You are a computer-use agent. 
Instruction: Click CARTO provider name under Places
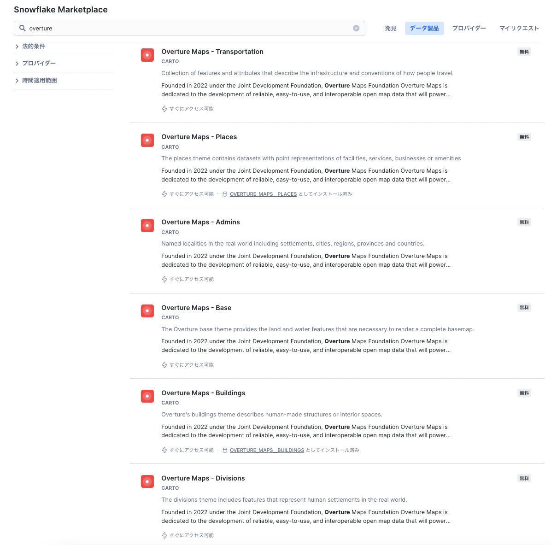pyautogui.click(x=170, y=147)
